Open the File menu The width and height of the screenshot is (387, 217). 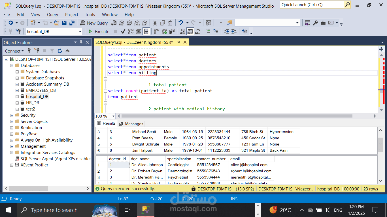(x=7, y=15)
